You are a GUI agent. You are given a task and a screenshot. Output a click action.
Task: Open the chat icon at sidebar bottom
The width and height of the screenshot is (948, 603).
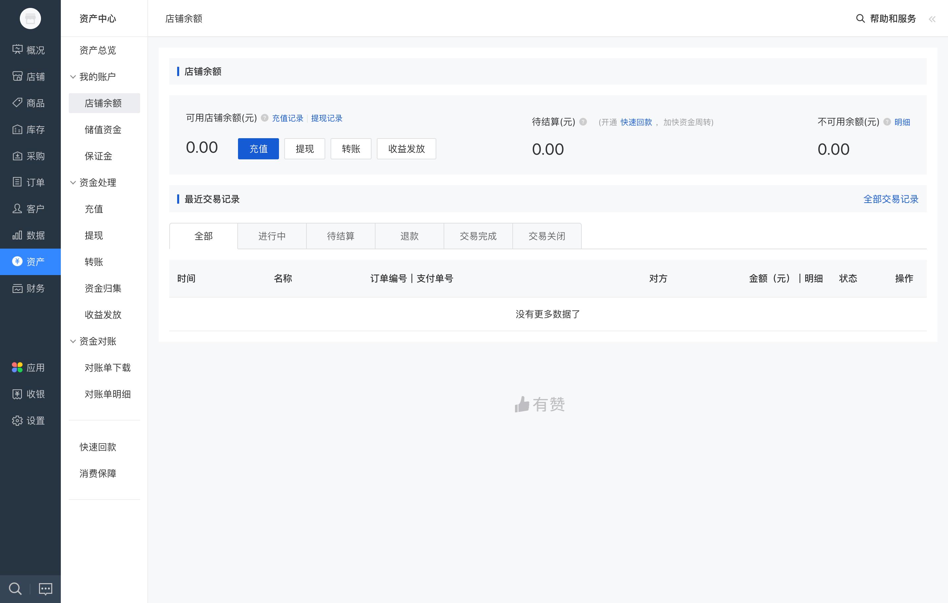[x=45, y=588]
